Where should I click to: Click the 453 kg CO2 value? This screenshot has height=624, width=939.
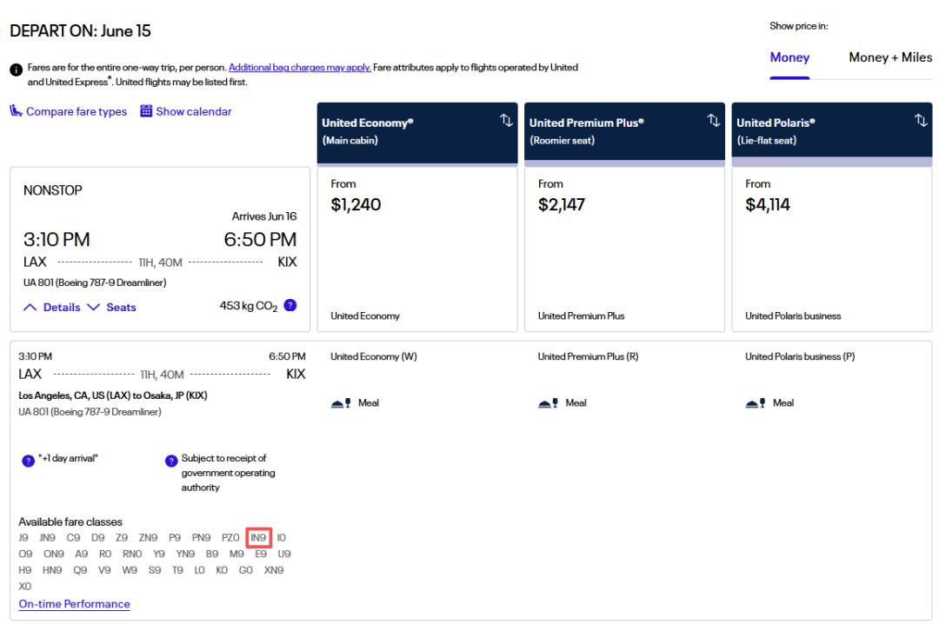pos(249,306)
